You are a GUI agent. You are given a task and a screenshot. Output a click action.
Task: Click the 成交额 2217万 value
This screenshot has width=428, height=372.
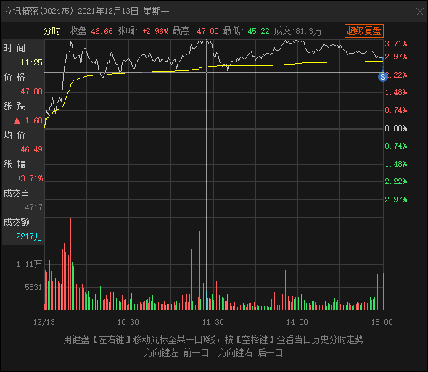tap(29, 236)
